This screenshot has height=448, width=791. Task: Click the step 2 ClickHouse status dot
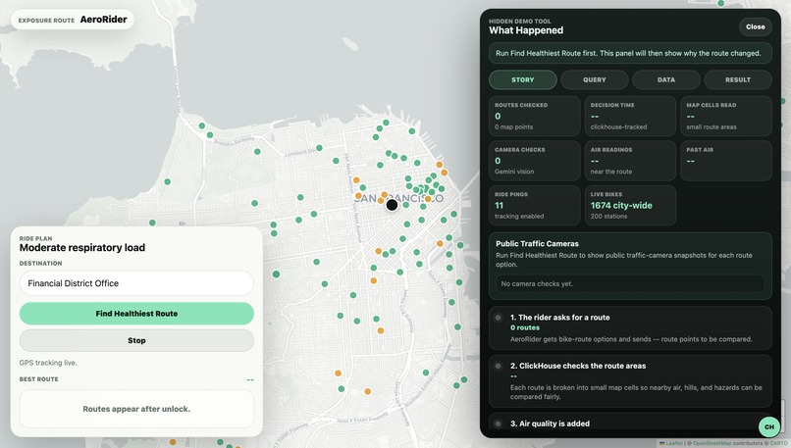click(498, 366)
